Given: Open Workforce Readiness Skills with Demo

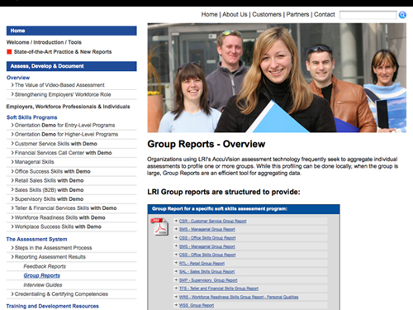Looking at the screenshot, I should pyautogui.click(x=60, y=217).
